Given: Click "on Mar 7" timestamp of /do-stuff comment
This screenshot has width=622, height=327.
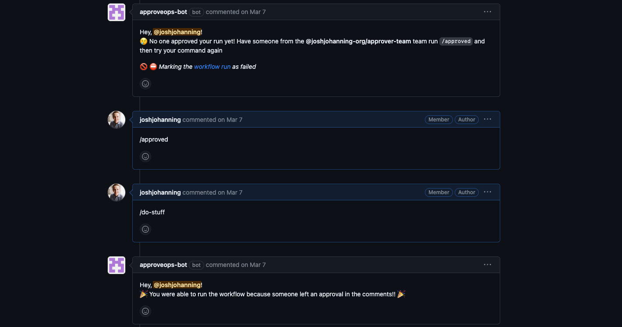Looking at the screenshot, I should (230, 192).
